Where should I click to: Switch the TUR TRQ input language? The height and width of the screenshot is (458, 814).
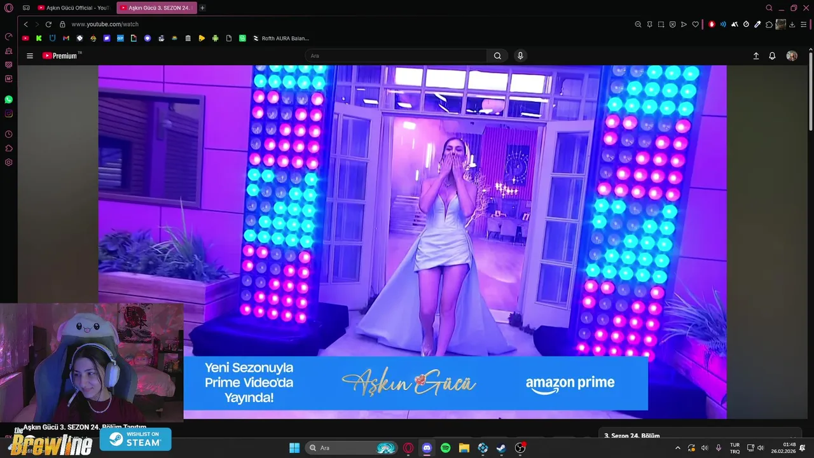(735, 448)
